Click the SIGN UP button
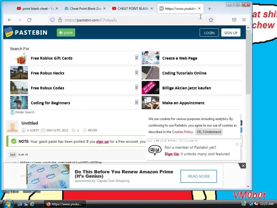This screenshot has width=277, height=208. 231,33
